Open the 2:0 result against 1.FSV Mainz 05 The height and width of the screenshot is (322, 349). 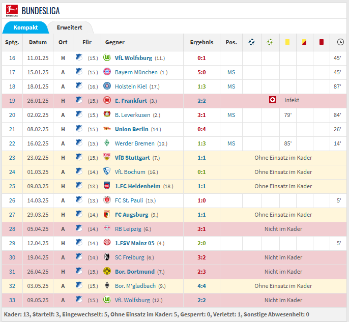click(x=201, y=243)
